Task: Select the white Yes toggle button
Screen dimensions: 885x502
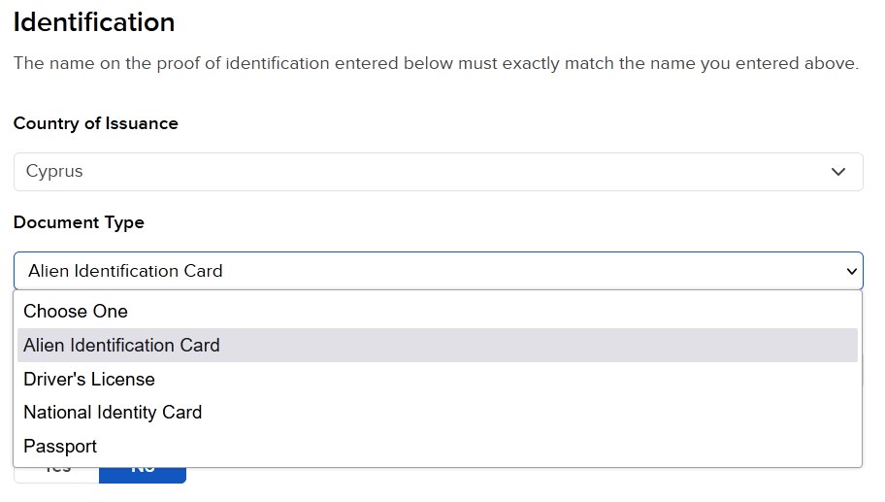Action: (56, 474)
